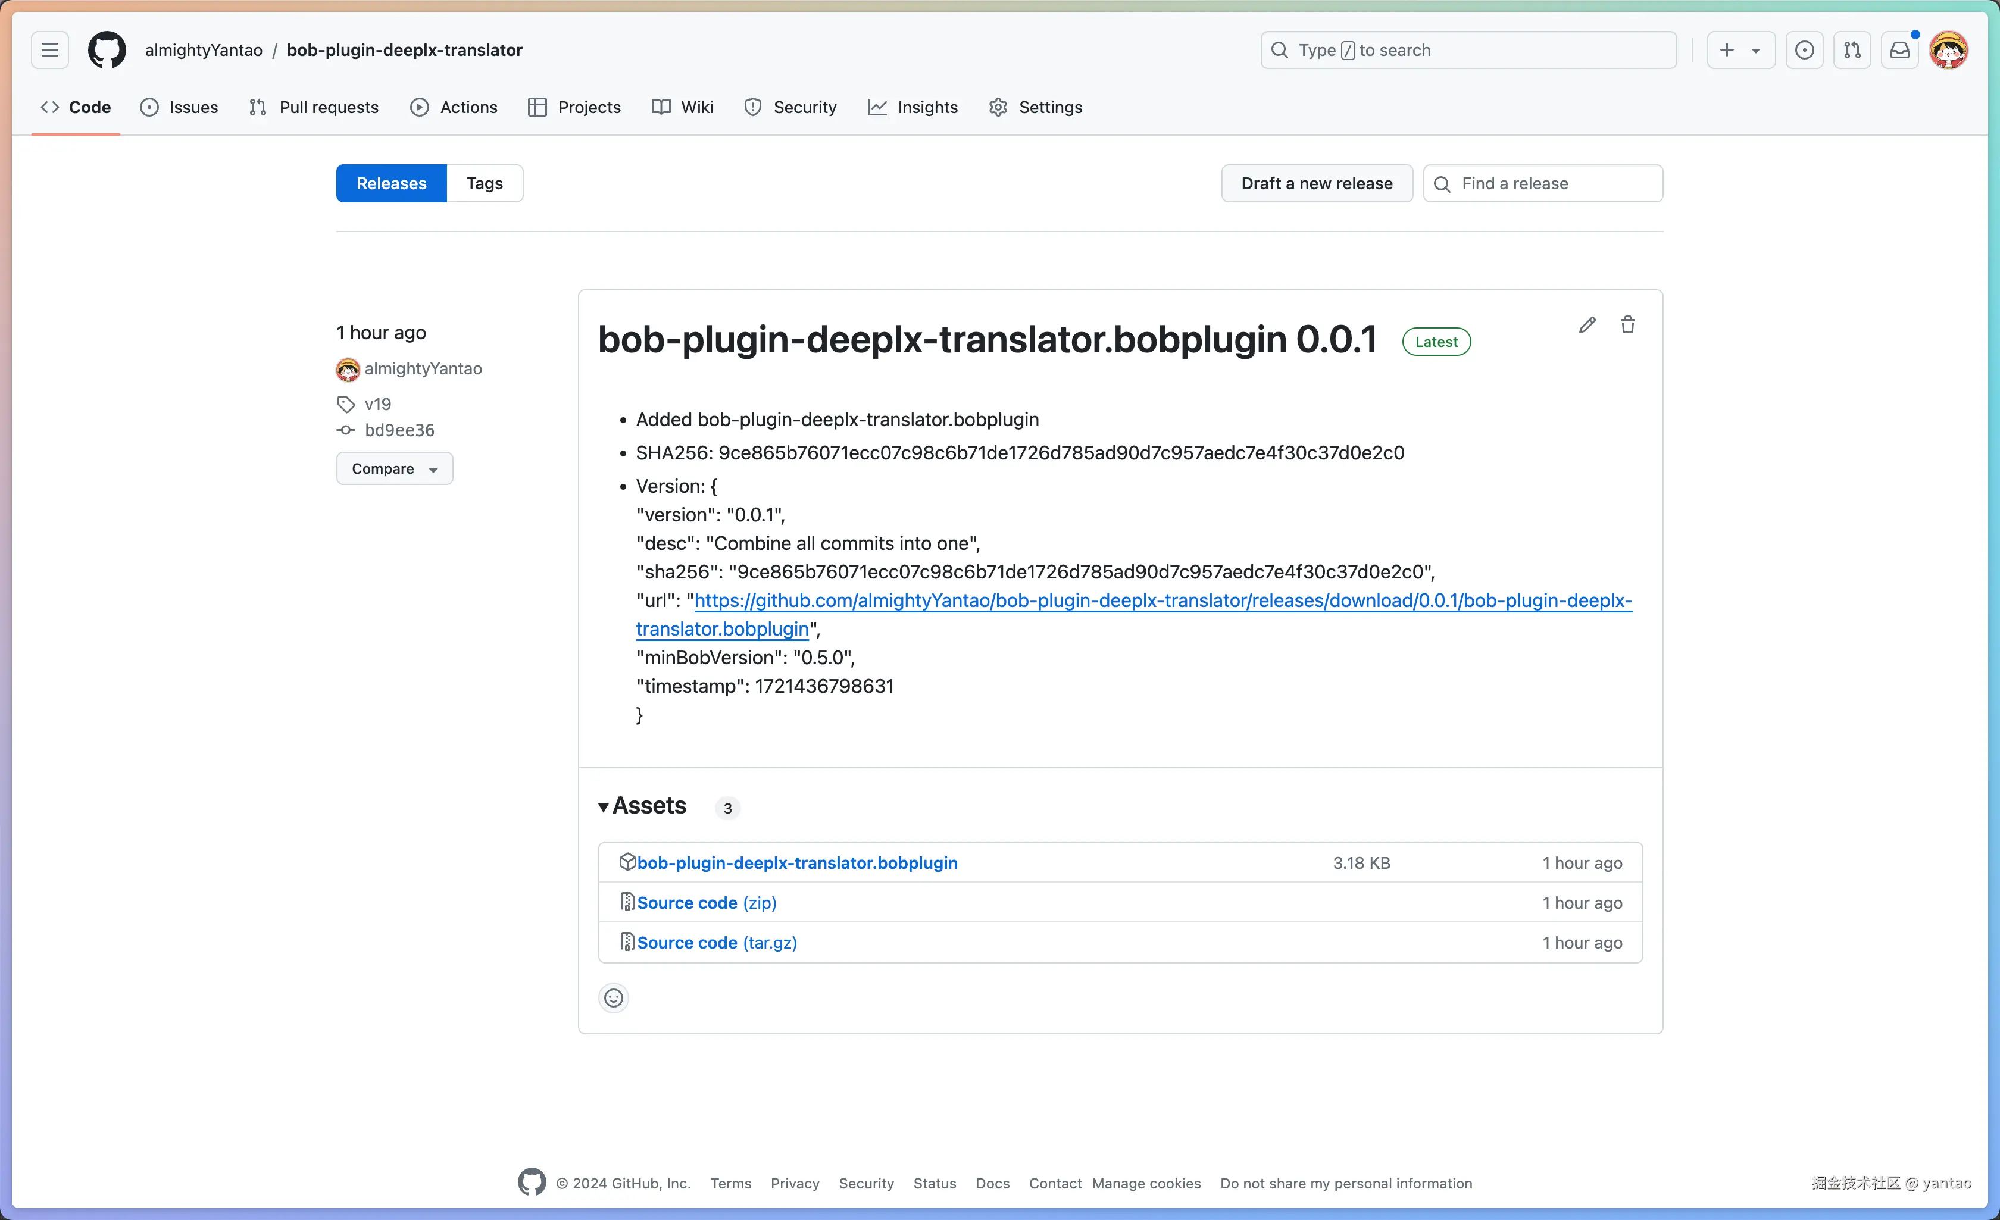This screenshot has width=2000, height=1220.
Task: Download bob-plugin-deeplx-translator.bobplugin asset
Action: click(797, 863)
